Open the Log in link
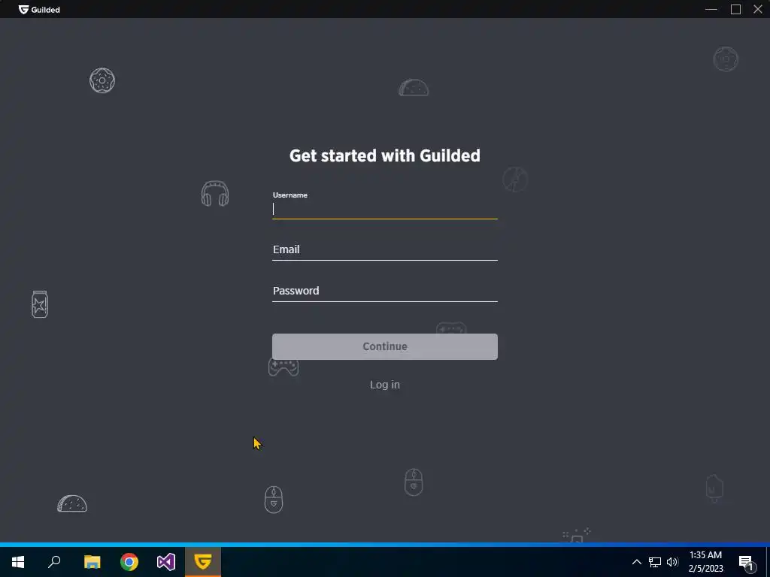 pyautogui.click(x=384, y=385)
